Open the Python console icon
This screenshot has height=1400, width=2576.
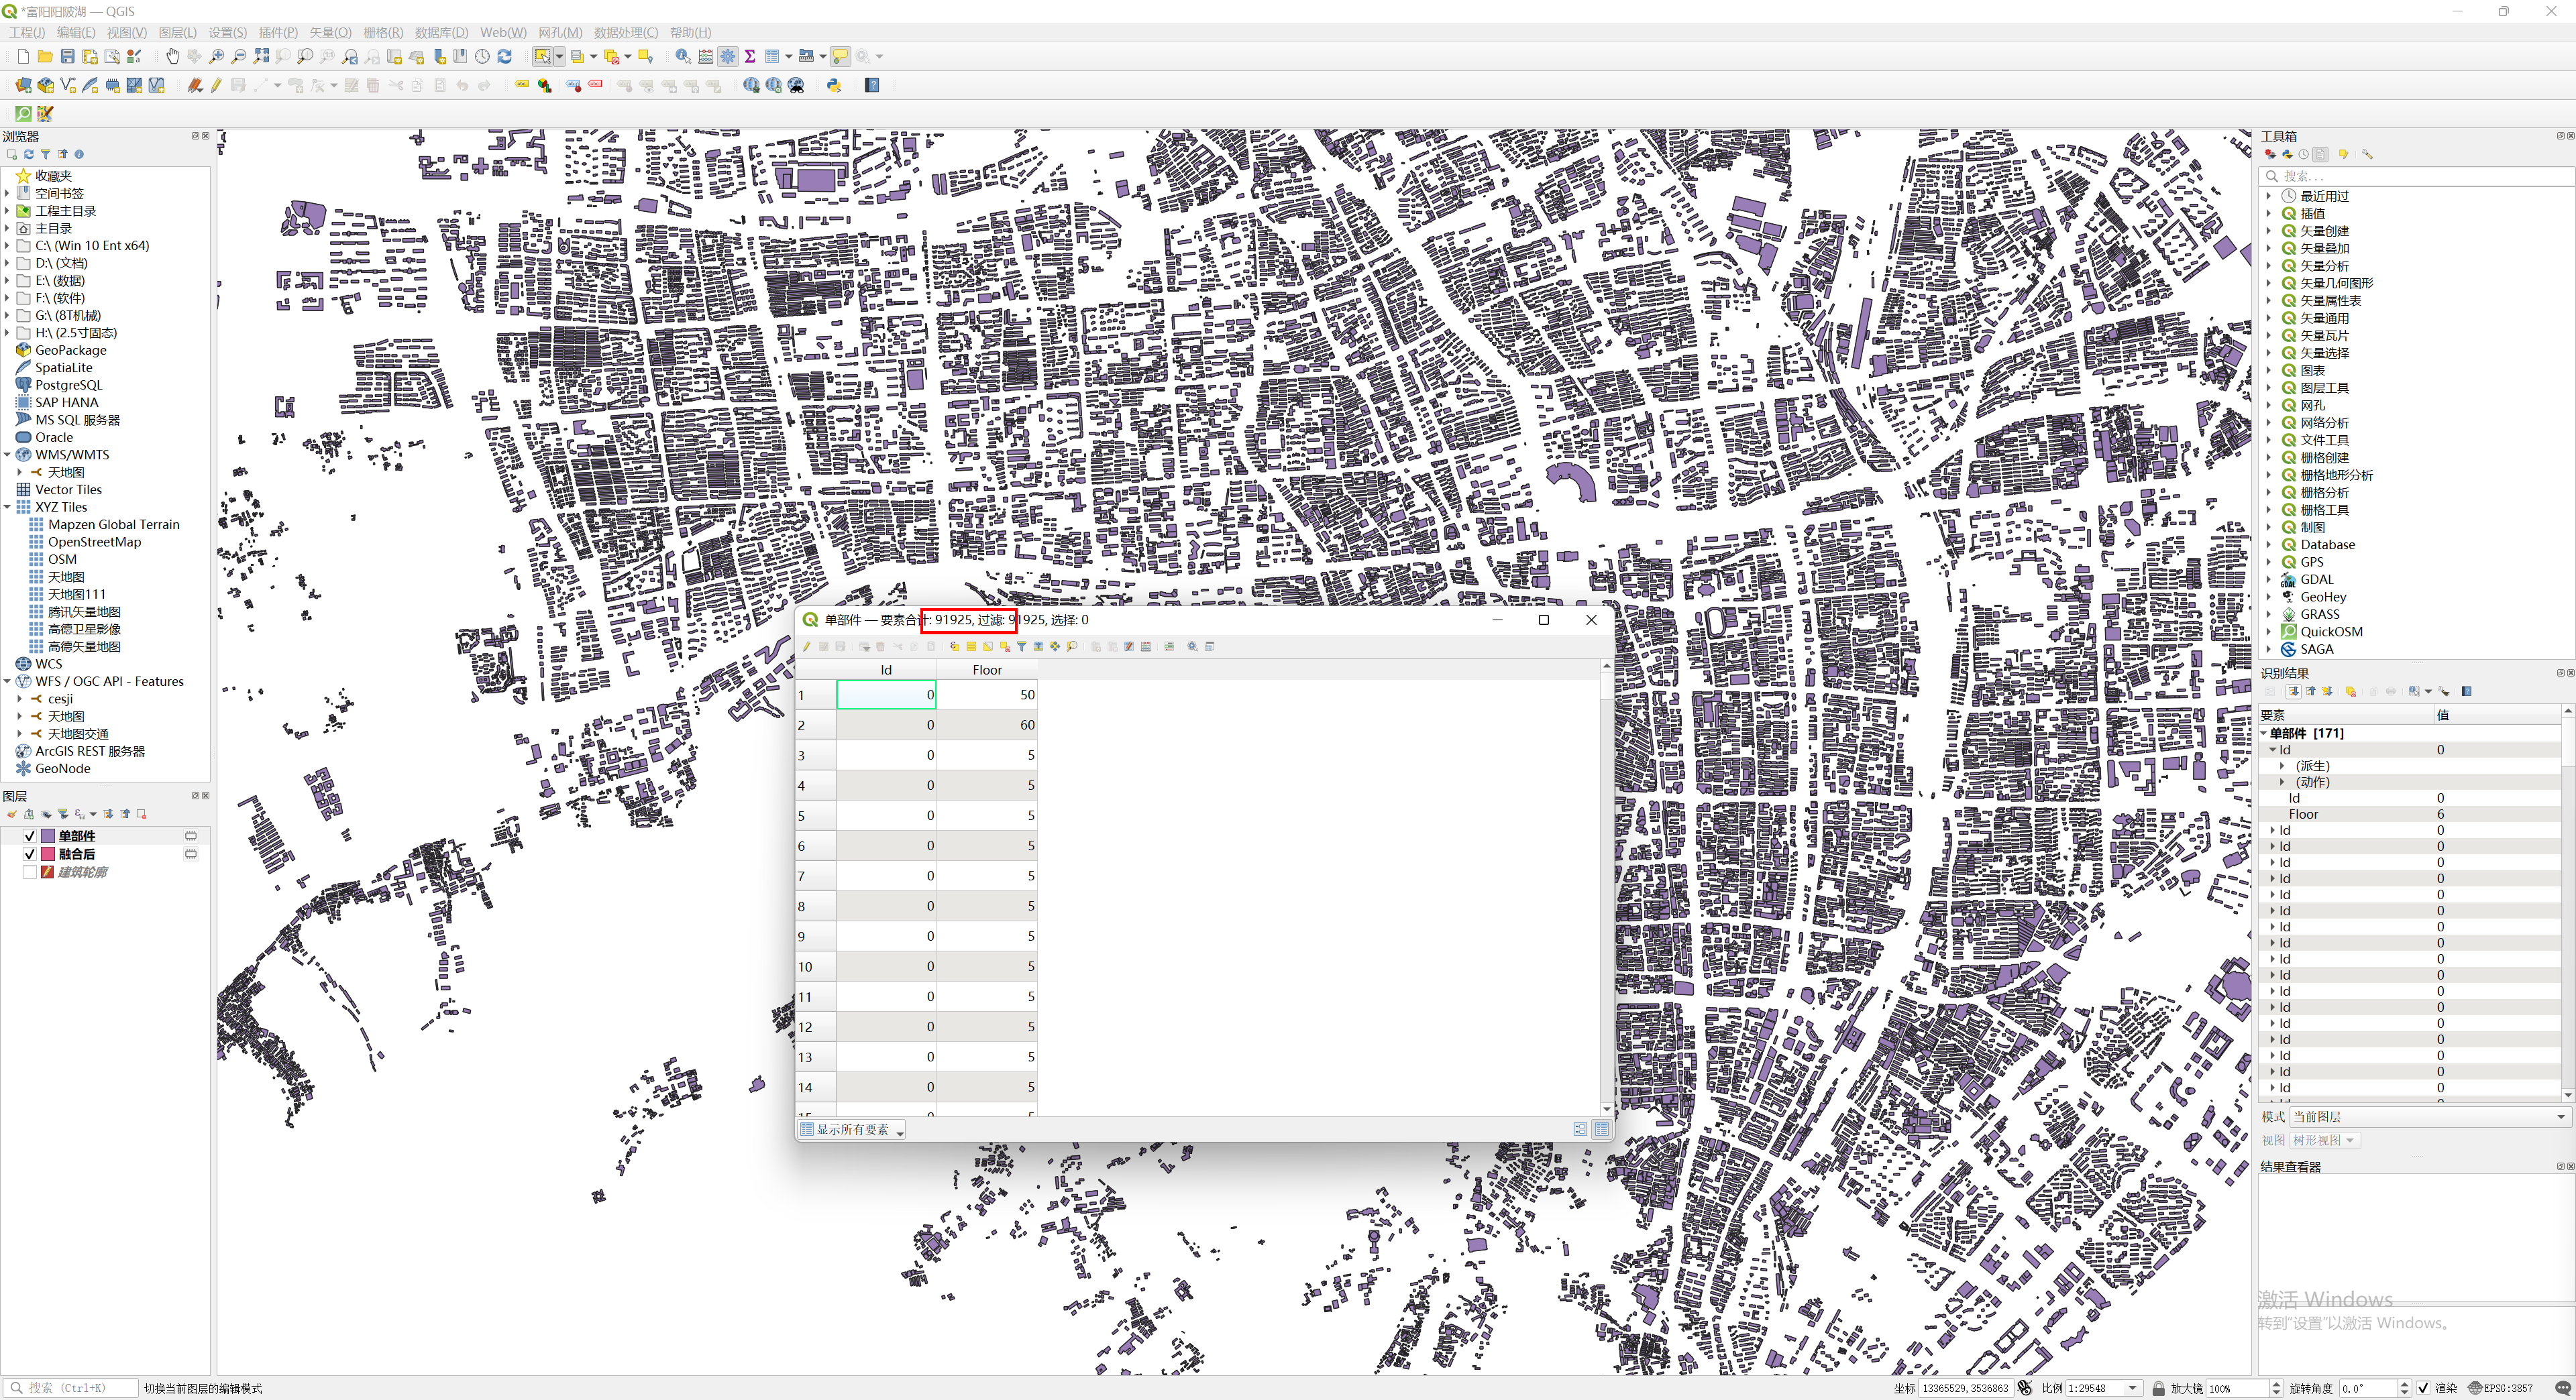[x=833, y=85]
